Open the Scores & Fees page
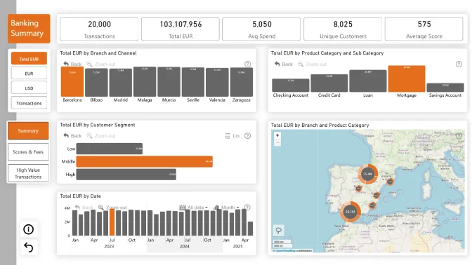This screenshot has height=265, width=472. click(28, 152)
